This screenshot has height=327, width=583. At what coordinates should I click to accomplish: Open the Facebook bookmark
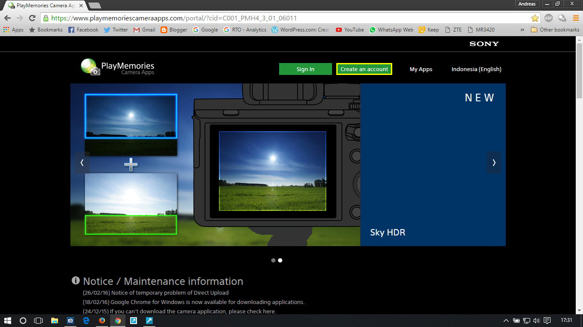coord(83,30)
